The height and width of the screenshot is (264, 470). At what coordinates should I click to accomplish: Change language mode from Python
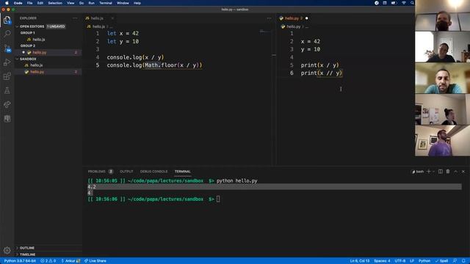coord(424,261)
